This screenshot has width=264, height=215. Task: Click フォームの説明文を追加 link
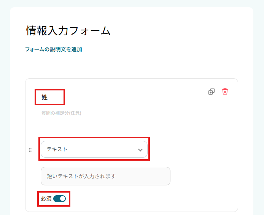click(54, 49)
